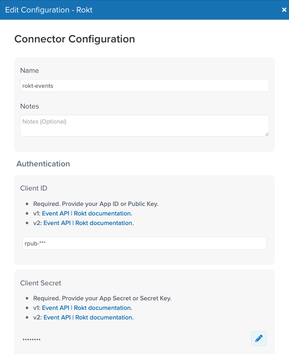The height and width of the screenshot is (354, 289).
Task: Click the Client Secret label
Action: point(41,283)
